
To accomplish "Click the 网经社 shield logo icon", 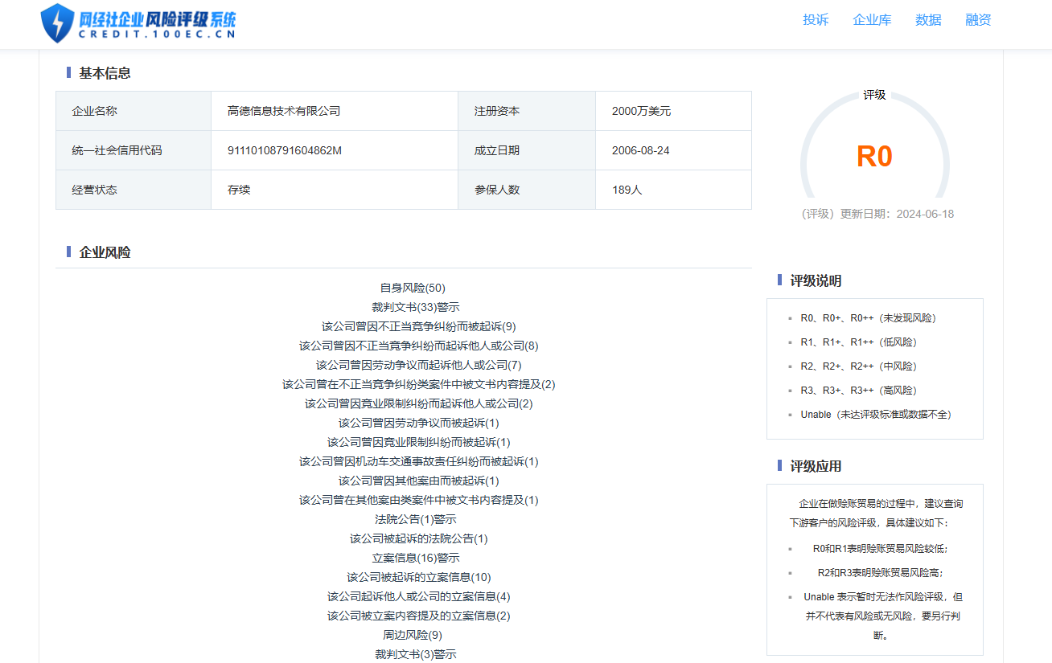I will click(57, 23).
